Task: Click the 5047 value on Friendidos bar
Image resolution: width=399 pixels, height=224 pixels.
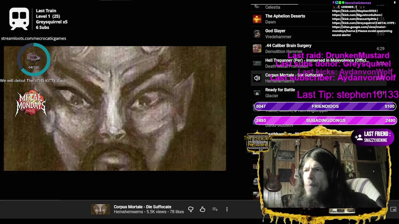Action: click(x=261, y=106)
